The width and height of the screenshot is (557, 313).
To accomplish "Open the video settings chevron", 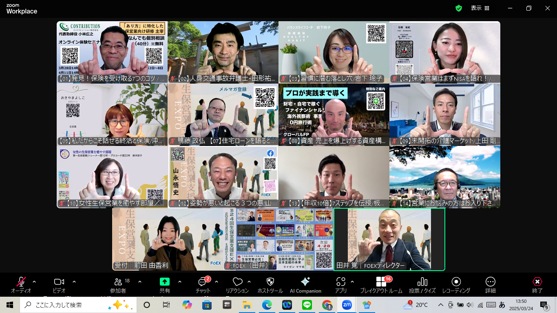I will [x=73, y=281].
